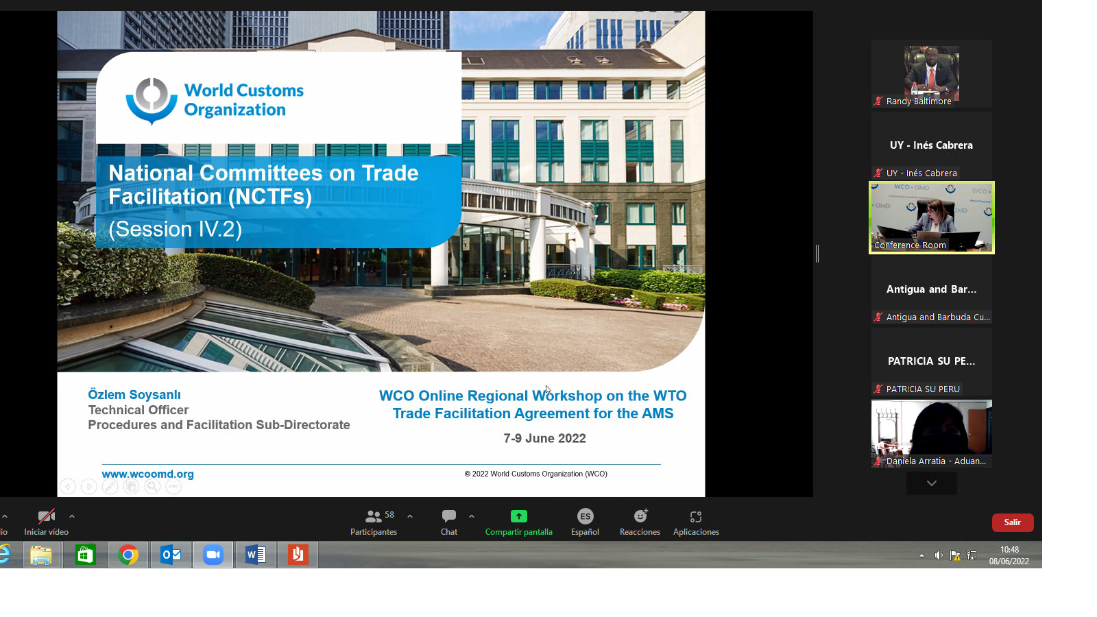
Task: Expand audio options caret at far left
Action: click(5, 516)
